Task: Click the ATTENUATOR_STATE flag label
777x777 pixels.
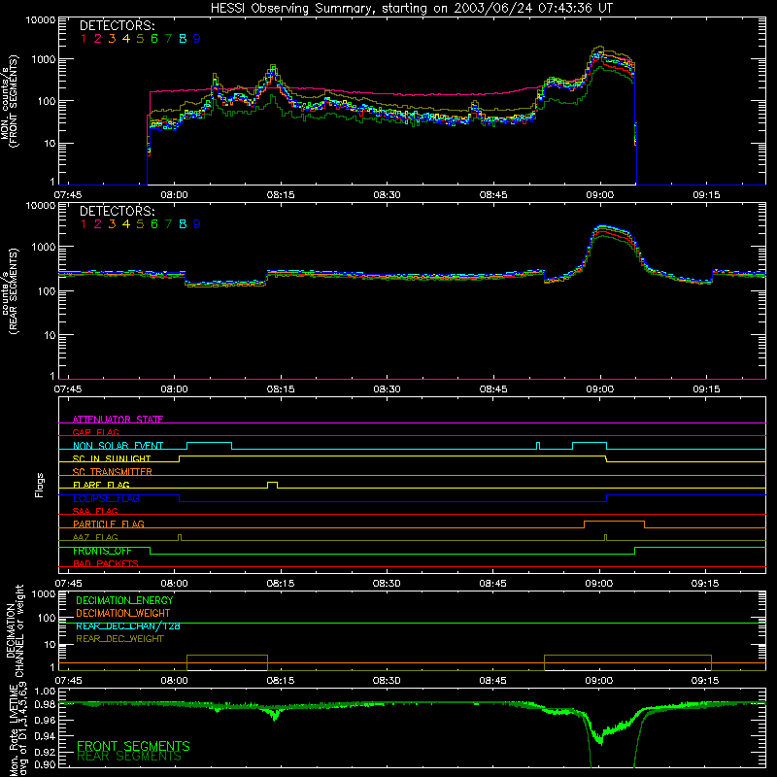Action: (x=118, y=420)
